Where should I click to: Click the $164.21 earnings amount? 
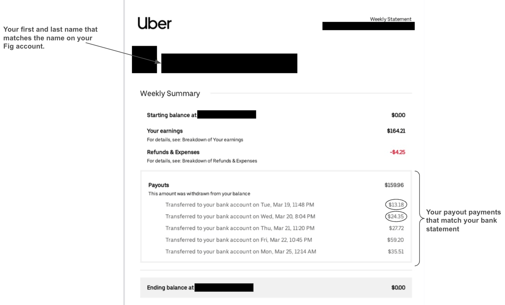point(396,131)
